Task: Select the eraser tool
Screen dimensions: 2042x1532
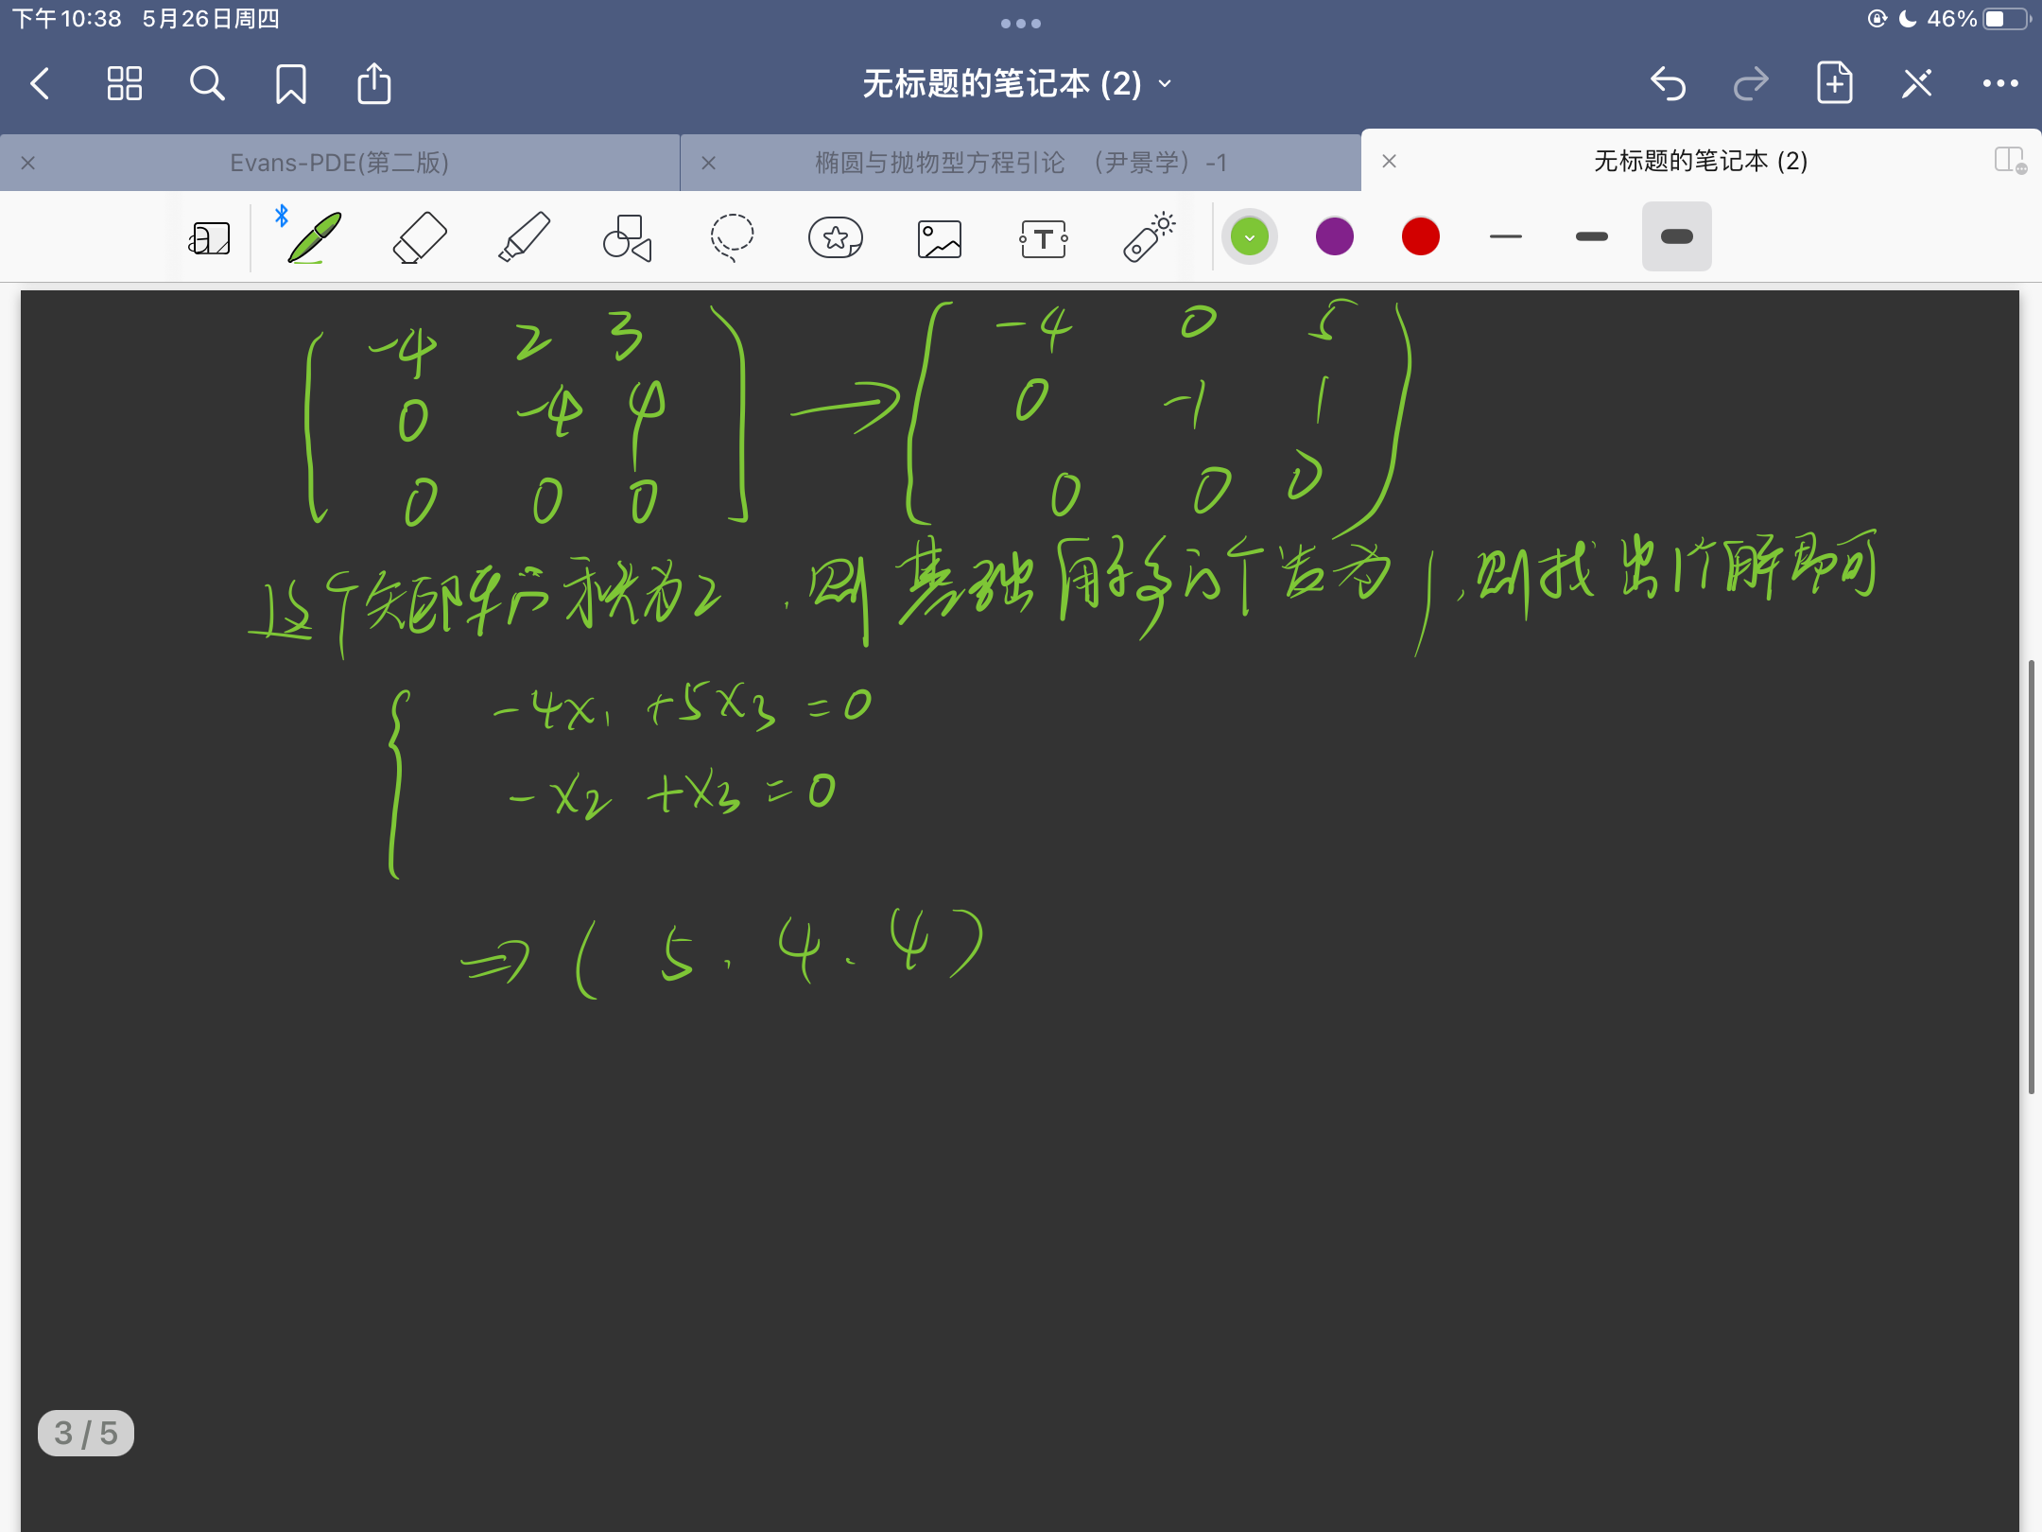Action: pyautogui.click(x=419, y=237)
